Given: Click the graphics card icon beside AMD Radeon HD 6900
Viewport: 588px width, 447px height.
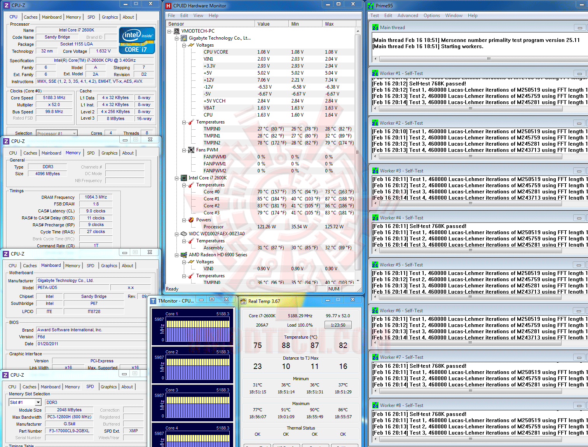Looking at the screenshot, I should pos(184,255).
